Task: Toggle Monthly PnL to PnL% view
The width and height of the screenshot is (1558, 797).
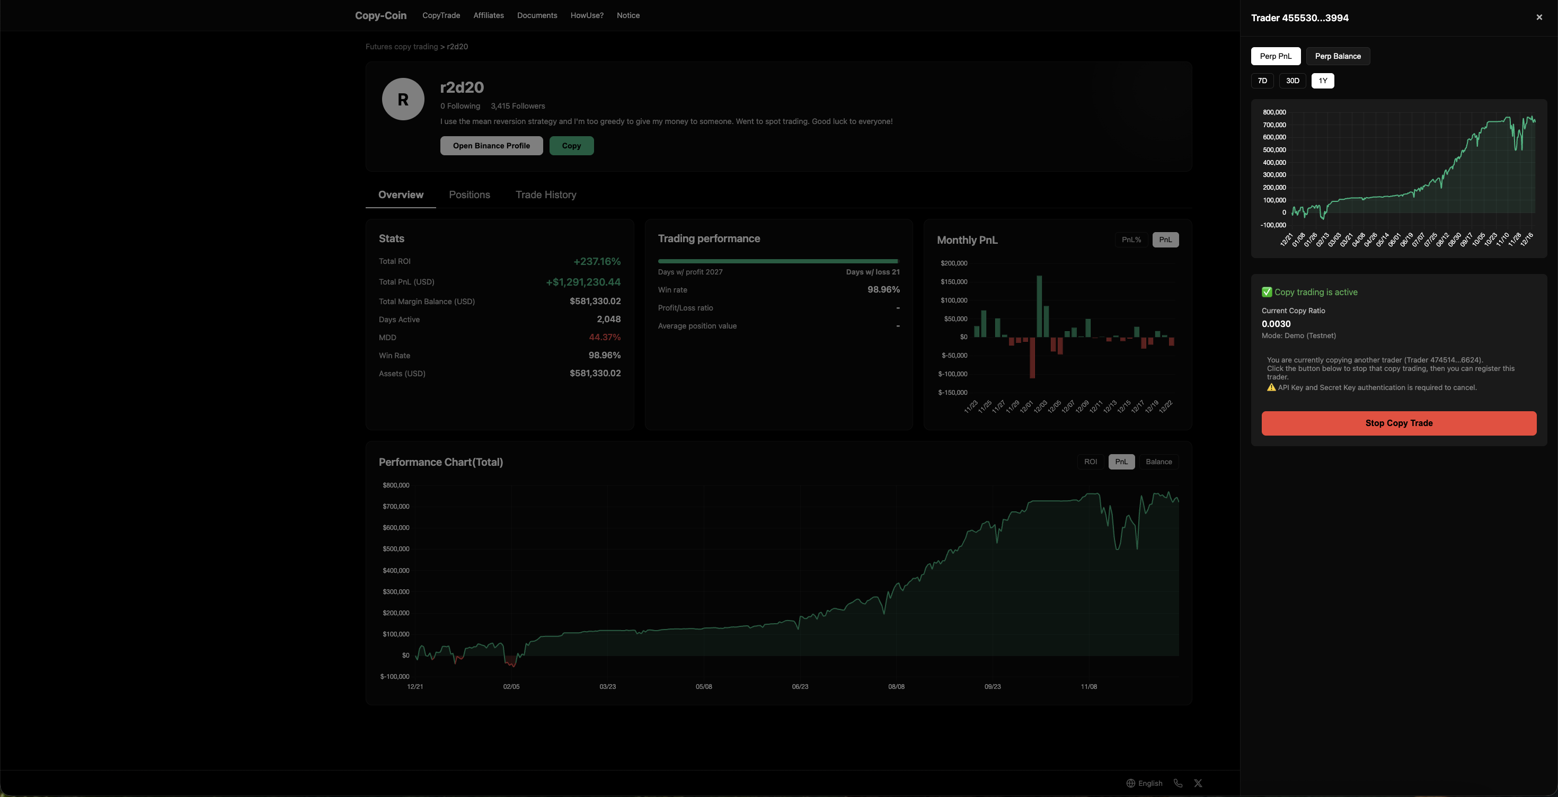Action: click(x=1130, y=240)
